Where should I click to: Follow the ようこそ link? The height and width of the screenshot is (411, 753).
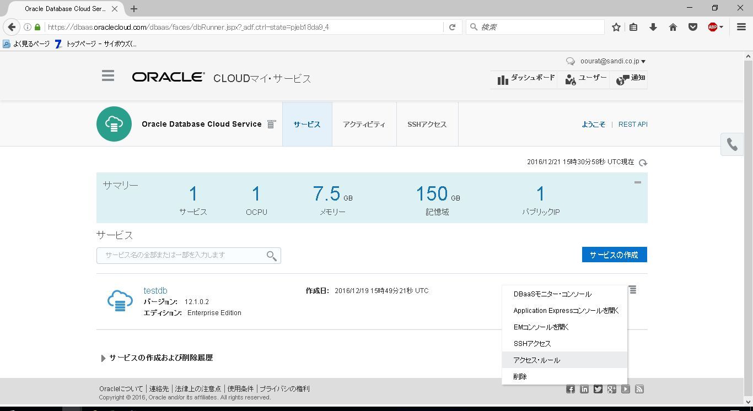[593, 125]
